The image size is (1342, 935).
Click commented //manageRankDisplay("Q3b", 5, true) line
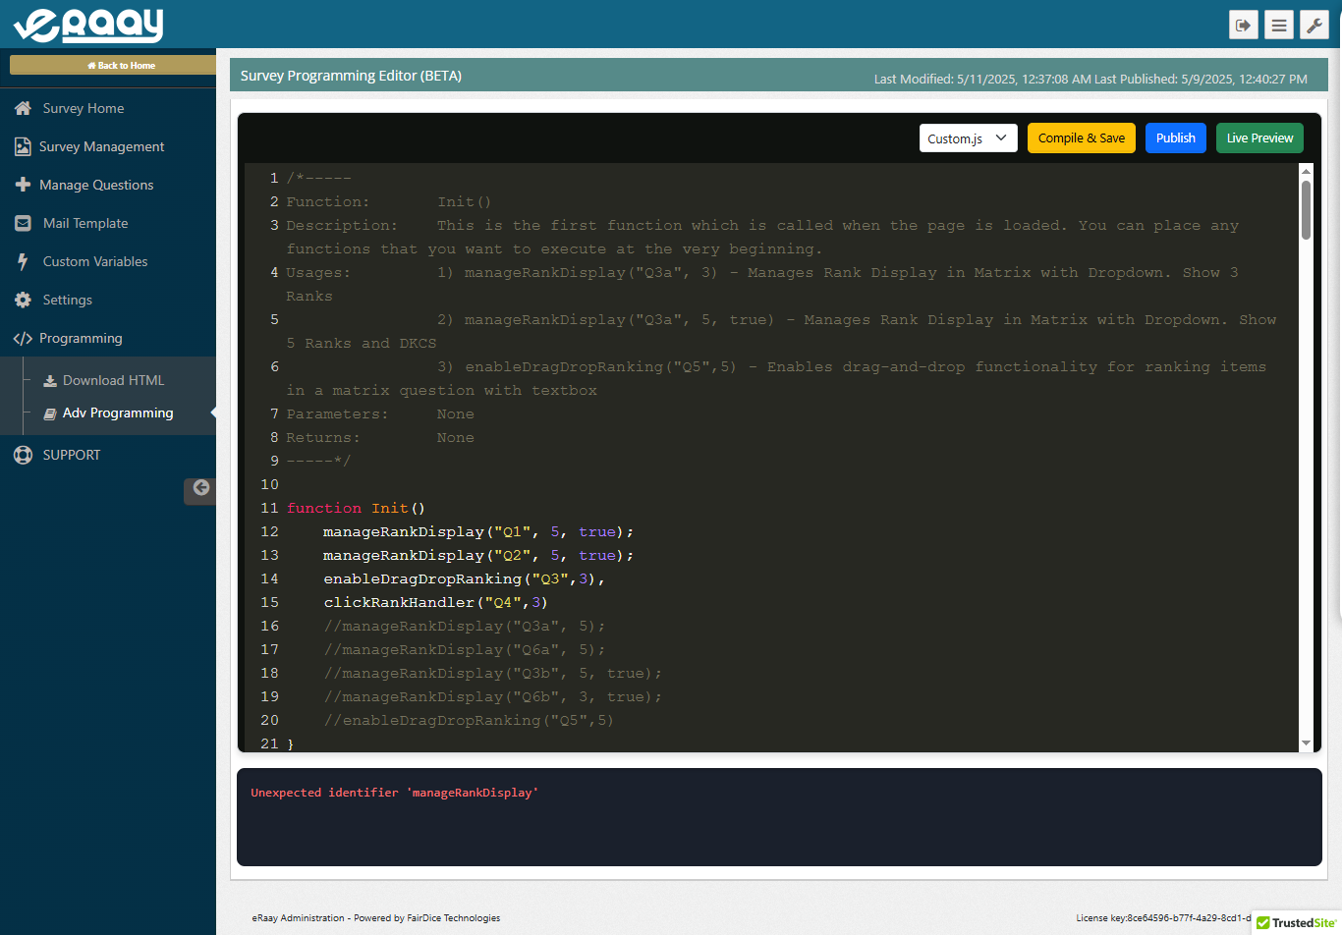point(492,673)
